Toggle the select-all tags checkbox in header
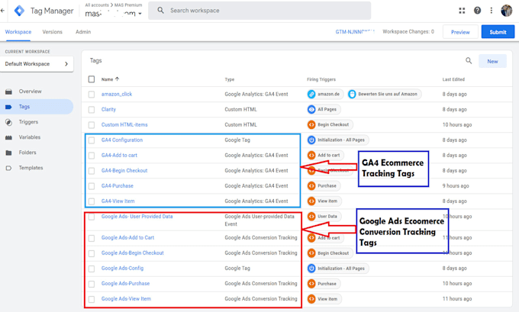The width and height of the screenshot is (519, 312). point(92,79)
